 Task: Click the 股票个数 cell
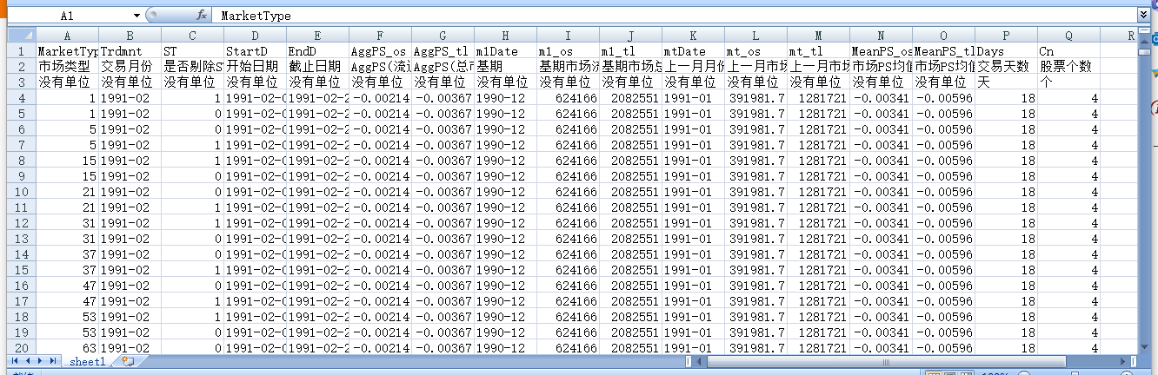click(1068, 67)
